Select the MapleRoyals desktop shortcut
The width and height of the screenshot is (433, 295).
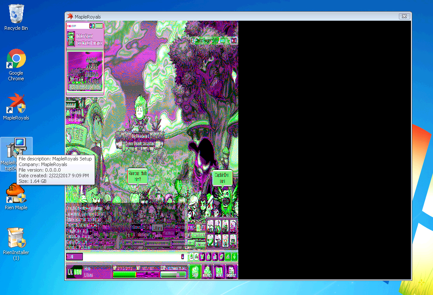click(16, 107)
